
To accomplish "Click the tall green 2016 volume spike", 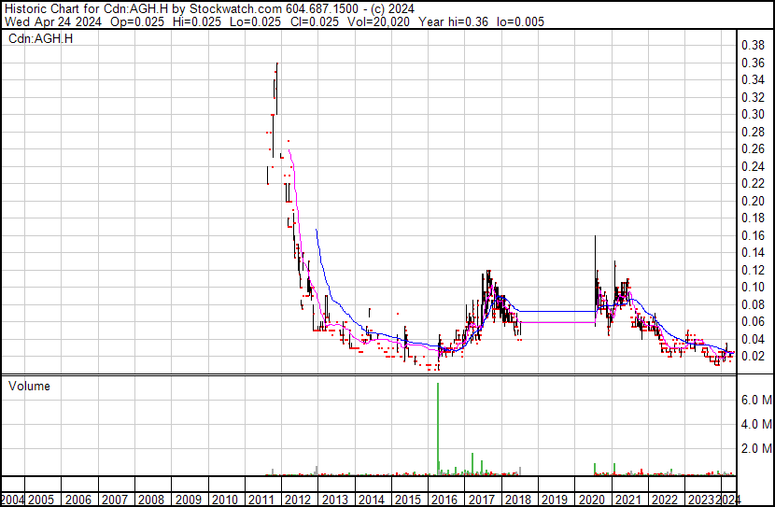I will click(438, 429).
